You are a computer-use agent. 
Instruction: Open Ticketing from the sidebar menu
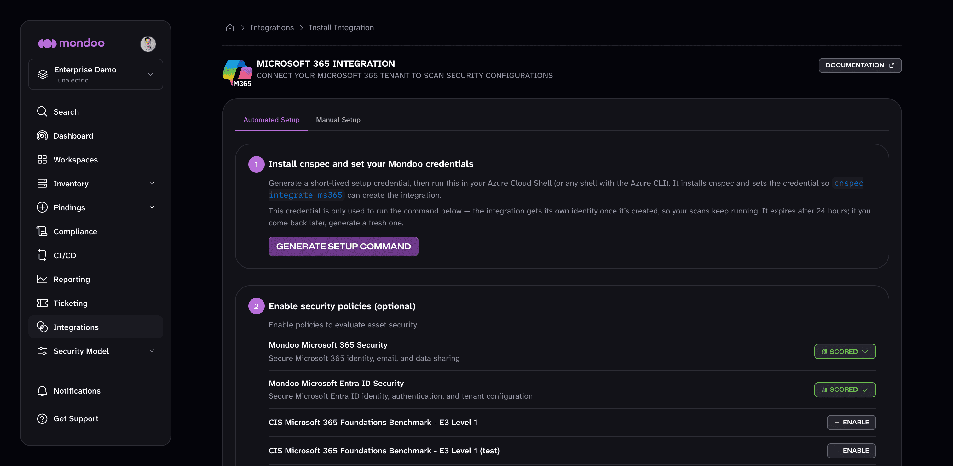96,303
